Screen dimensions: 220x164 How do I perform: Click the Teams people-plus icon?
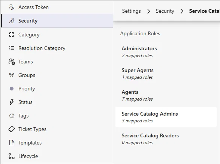pos(12,62)
